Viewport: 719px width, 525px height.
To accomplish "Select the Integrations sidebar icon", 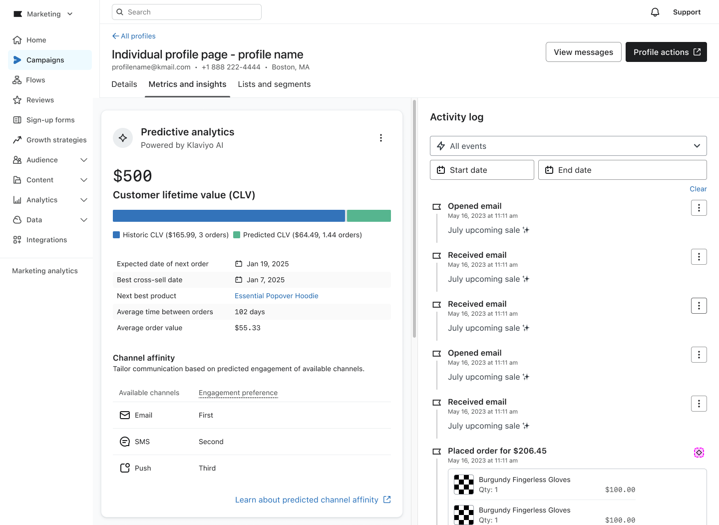I will tap(16, 240).
